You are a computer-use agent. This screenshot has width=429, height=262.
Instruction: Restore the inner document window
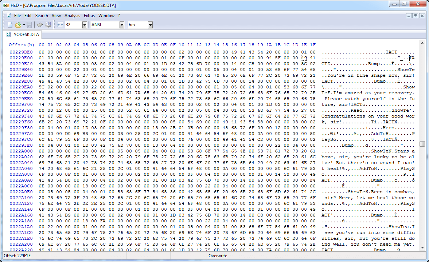[415, 16]
